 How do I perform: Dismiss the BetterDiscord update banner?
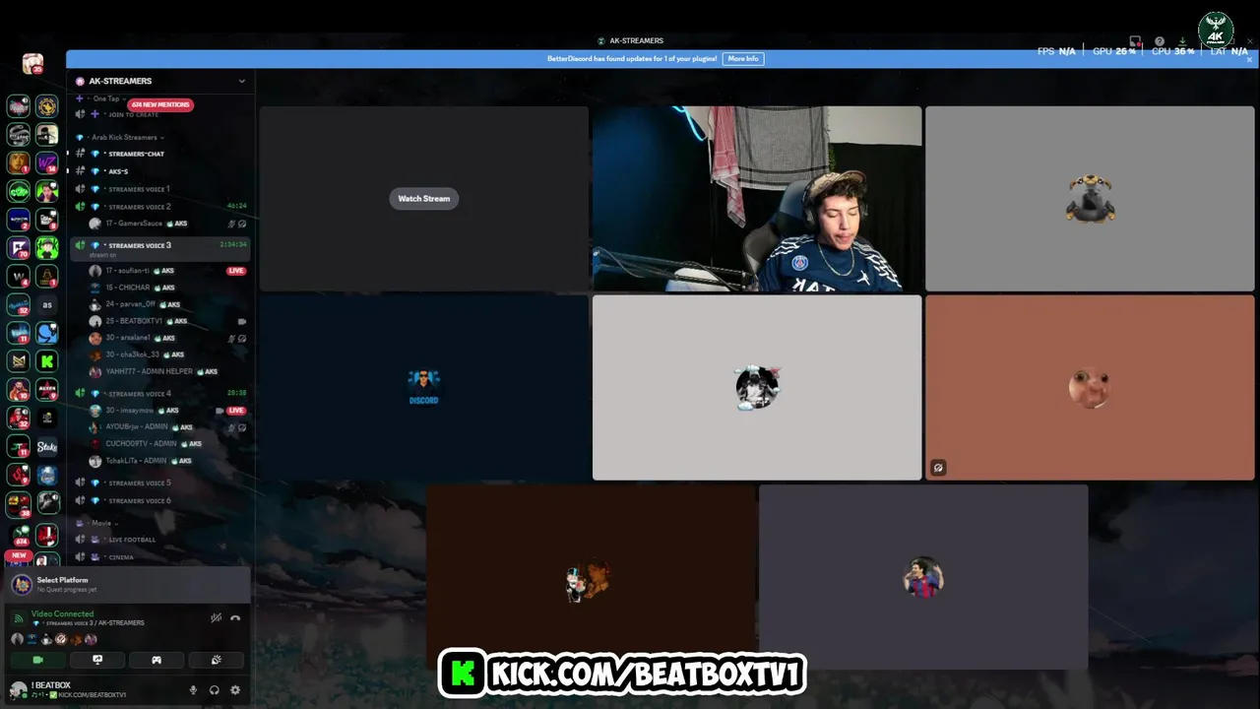click(1250, 59)
